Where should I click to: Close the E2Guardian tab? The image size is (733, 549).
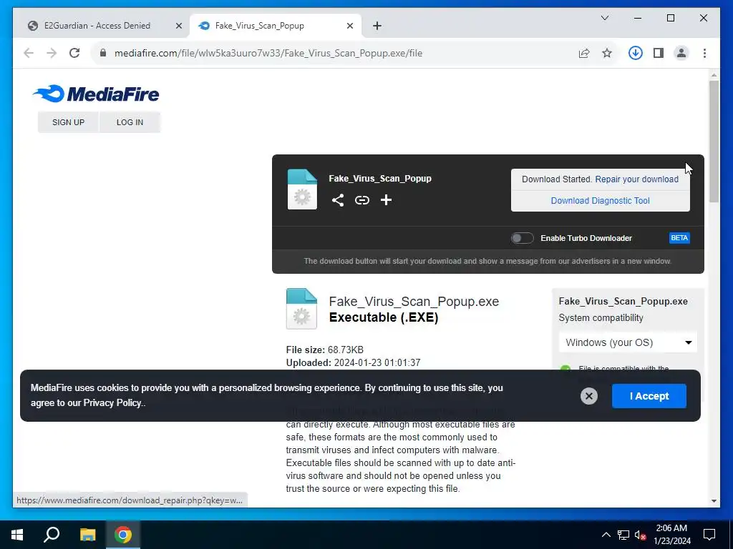(178, 26)
